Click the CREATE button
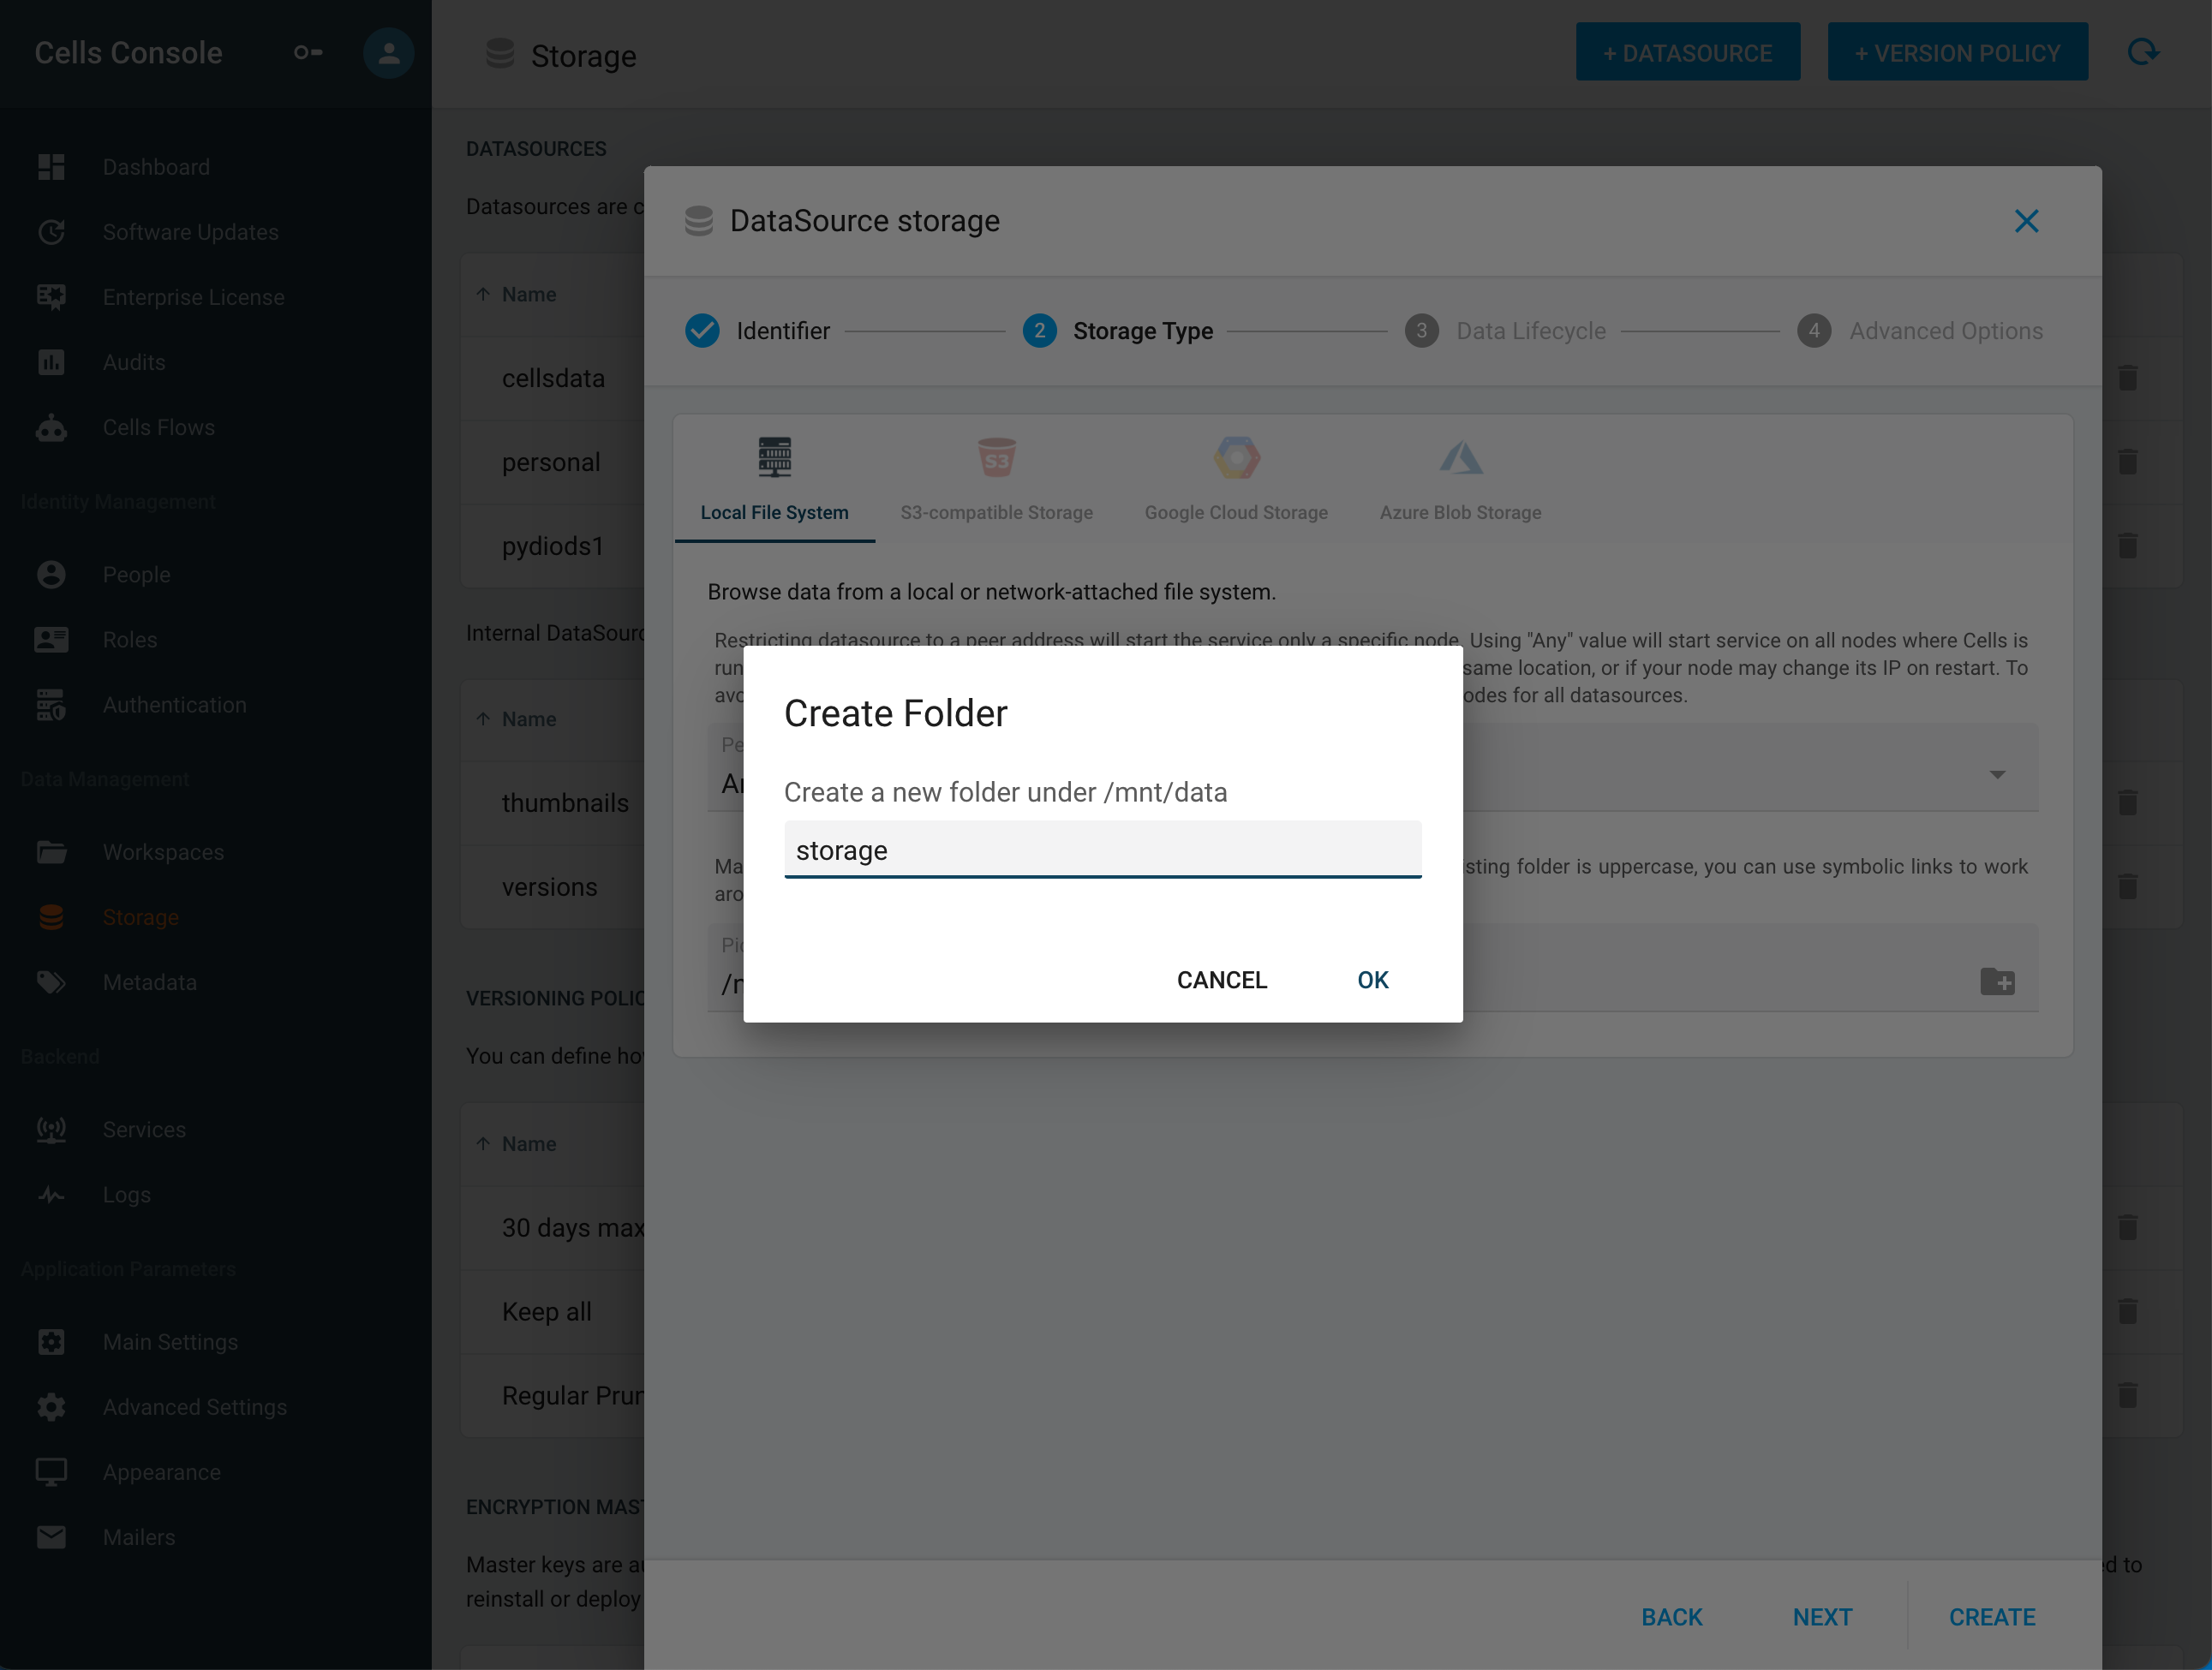The image size is (2212, 1670). [x=1992, y=1617]
